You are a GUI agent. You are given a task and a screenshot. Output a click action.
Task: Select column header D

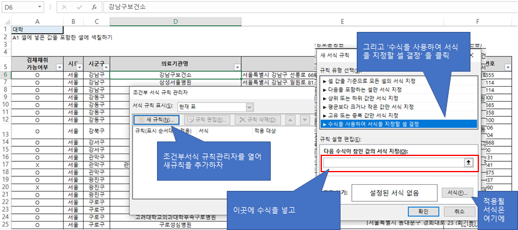(176, 22)
